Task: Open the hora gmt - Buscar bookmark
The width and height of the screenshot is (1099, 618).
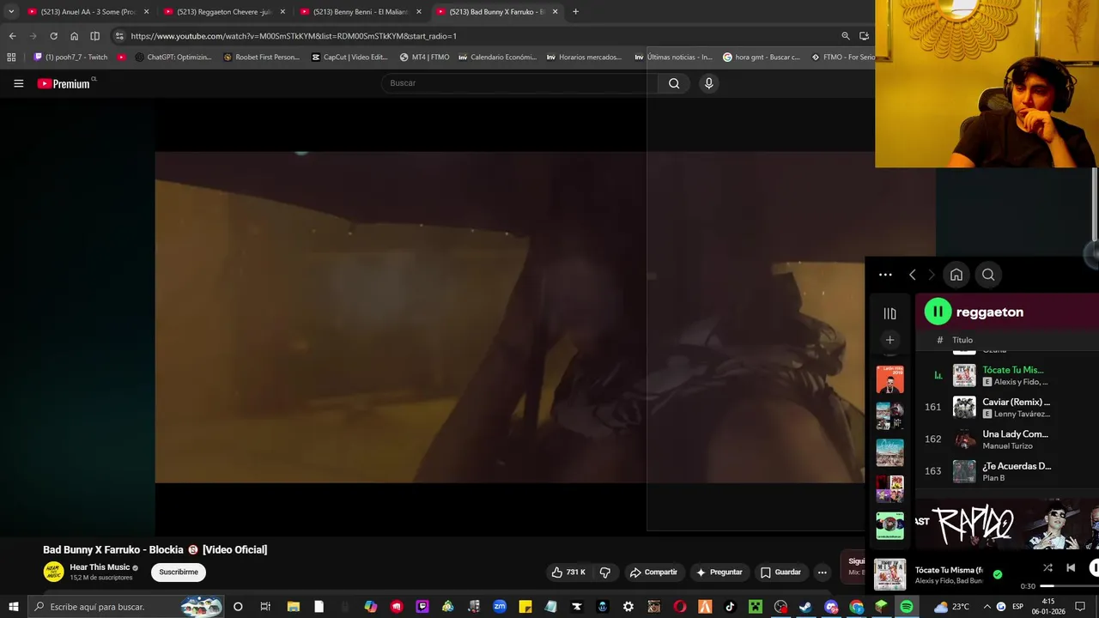Action: 762,58
